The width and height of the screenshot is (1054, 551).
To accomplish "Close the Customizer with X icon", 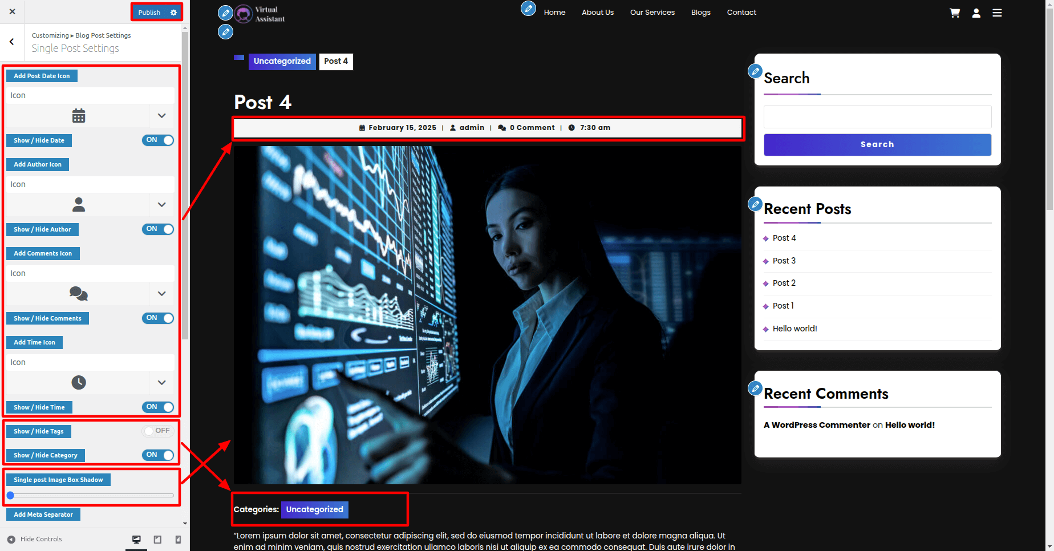I will pyautogui.click(x=12, y=11).
